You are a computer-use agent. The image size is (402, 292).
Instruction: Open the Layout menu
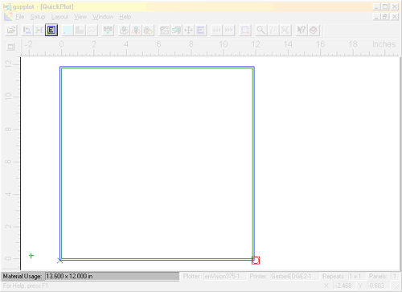pos(59,17)
